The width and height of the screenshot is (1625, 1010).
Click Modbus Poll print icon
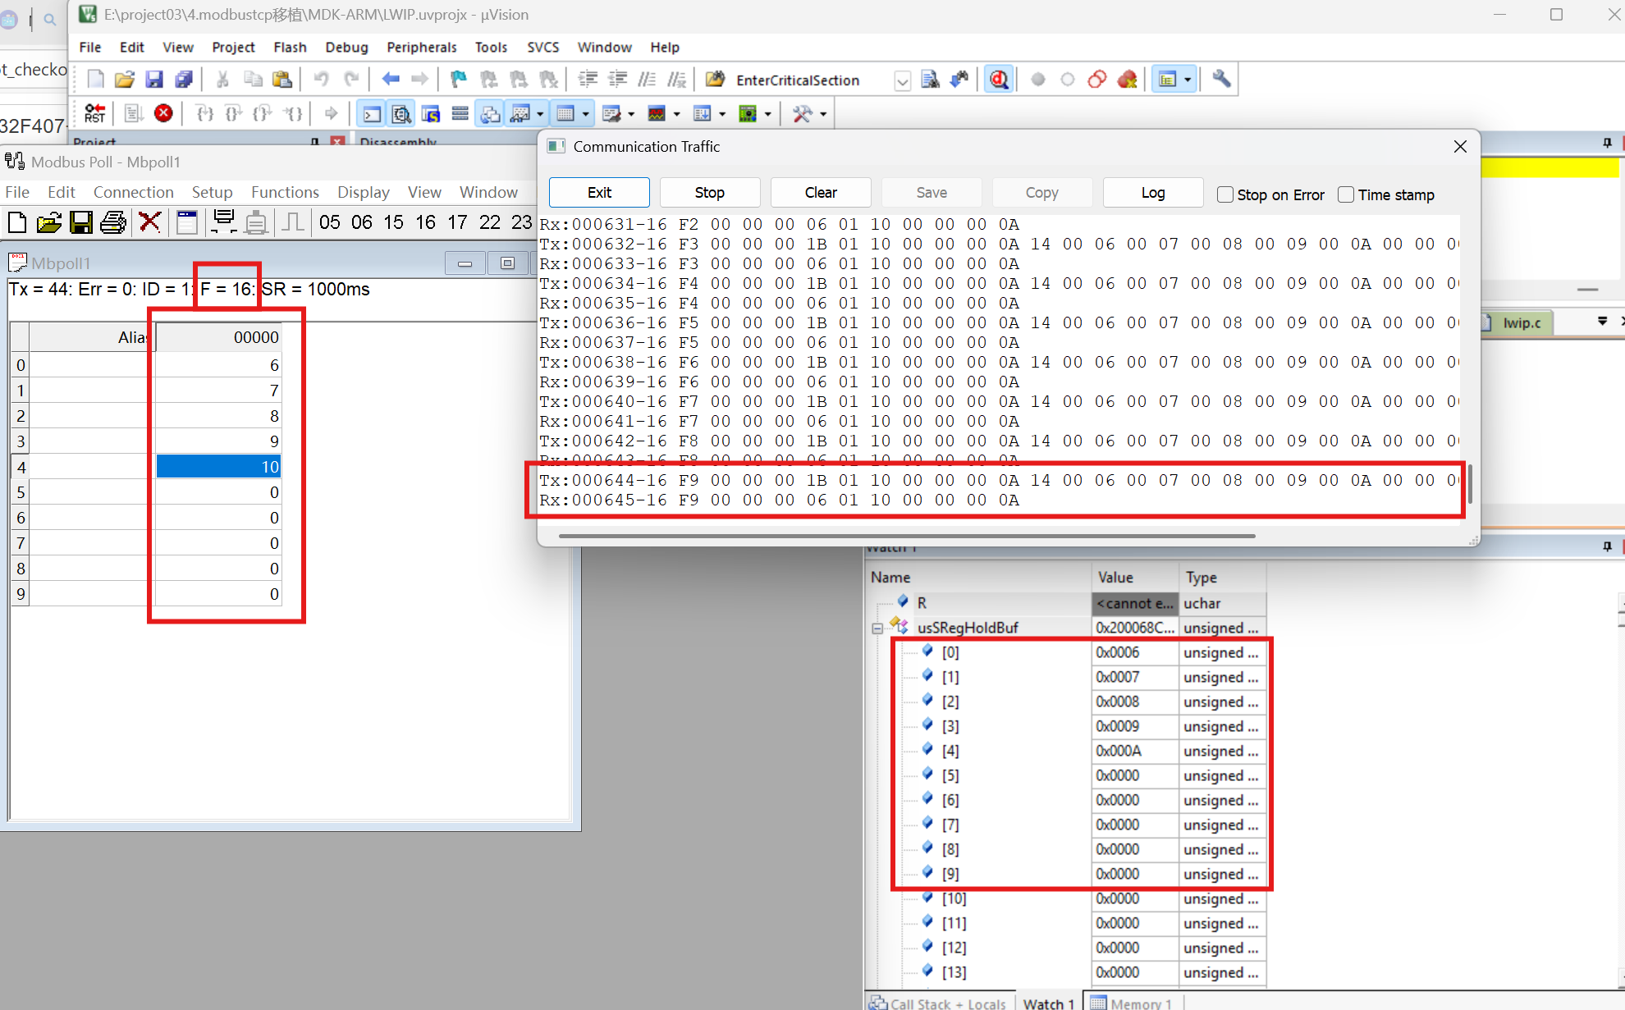click(113, 222)
